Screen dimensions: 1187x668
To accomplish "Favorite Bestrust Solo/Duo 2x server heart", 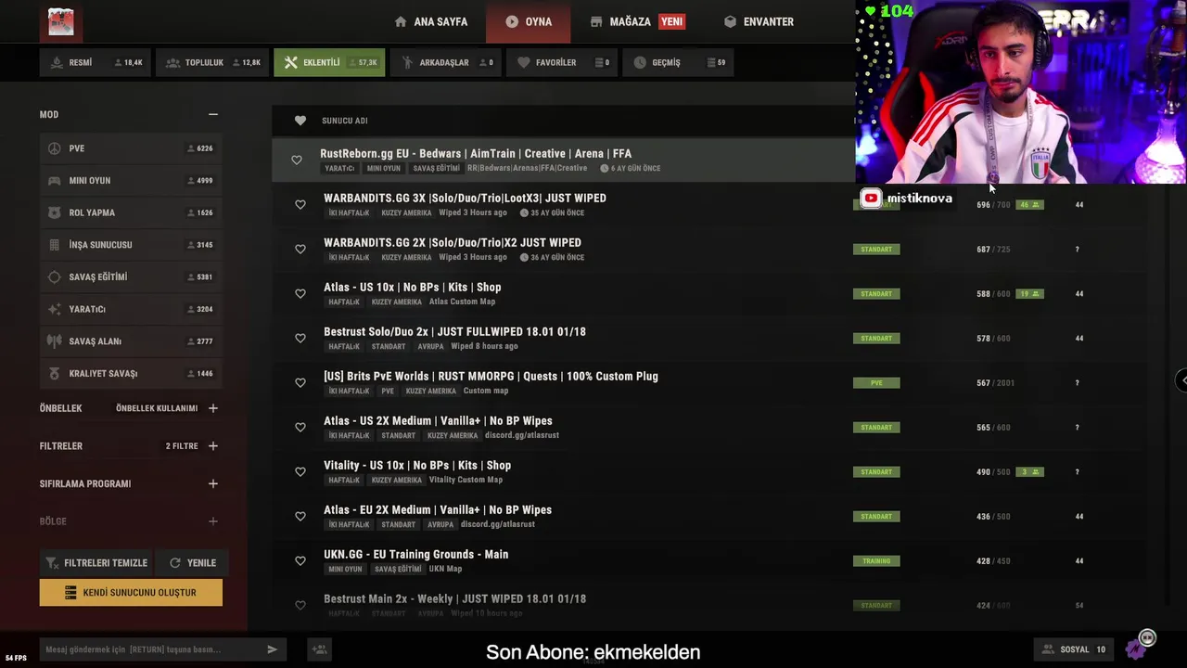I will pos(300,339).
